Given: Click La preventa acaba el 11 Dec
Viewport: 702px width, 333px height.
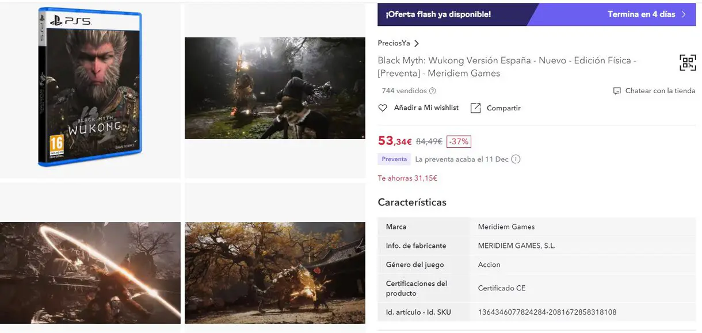Looking at the screenshot, I should click(x=461, y=159).
